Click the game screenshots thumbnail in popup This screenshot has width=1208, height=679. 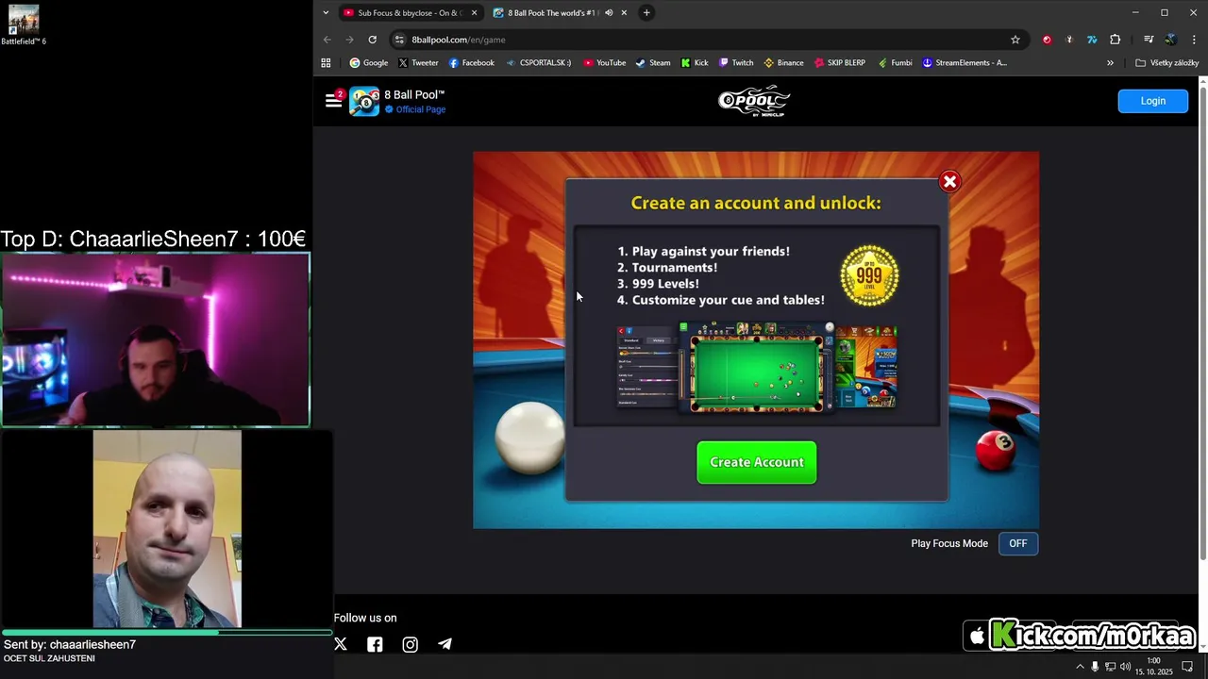click(757, 368)
